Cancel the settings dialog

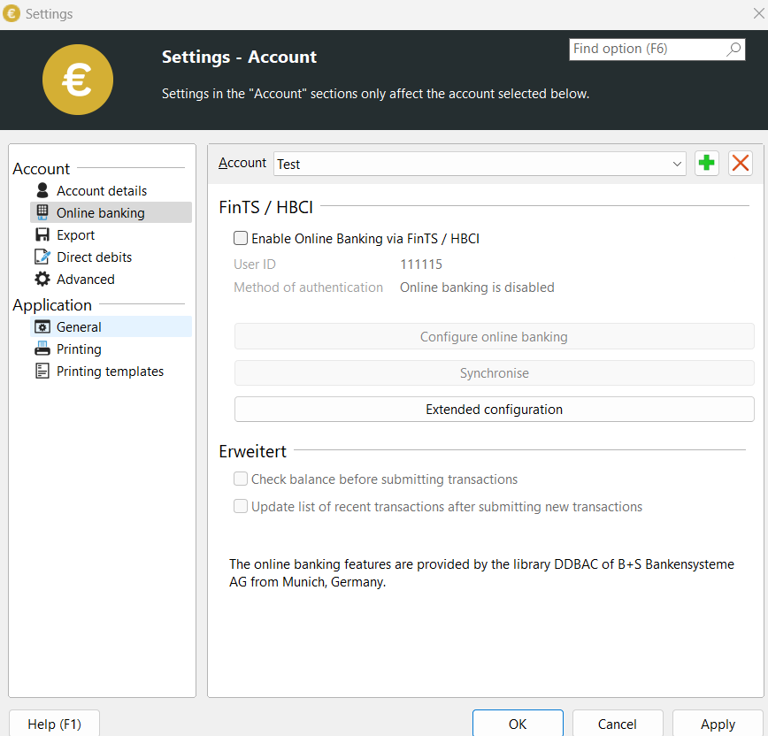618,724
